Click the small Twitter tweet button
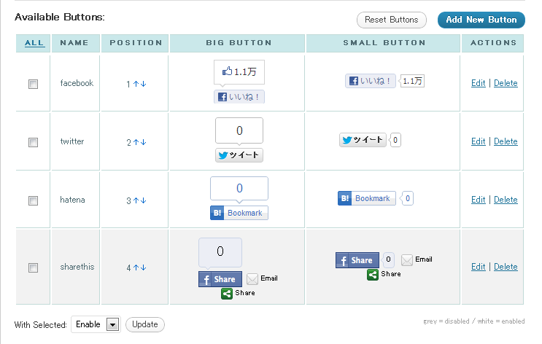This screenshot has width=542, height=344. [x=363, y=141]
